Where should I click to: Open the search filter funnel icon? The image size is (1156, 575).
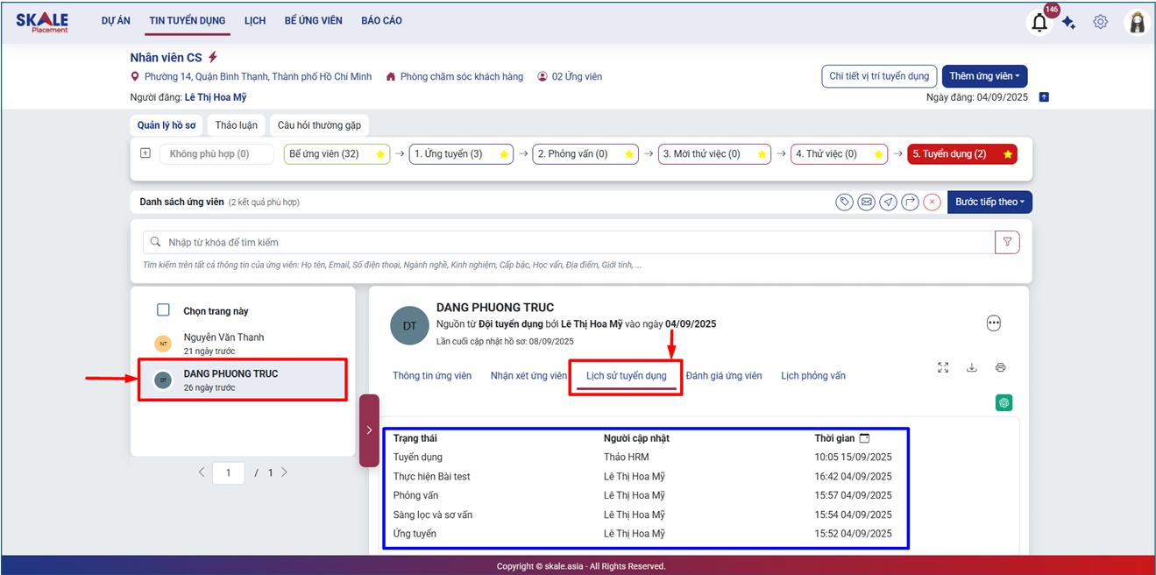click(x=1007, y=242)
